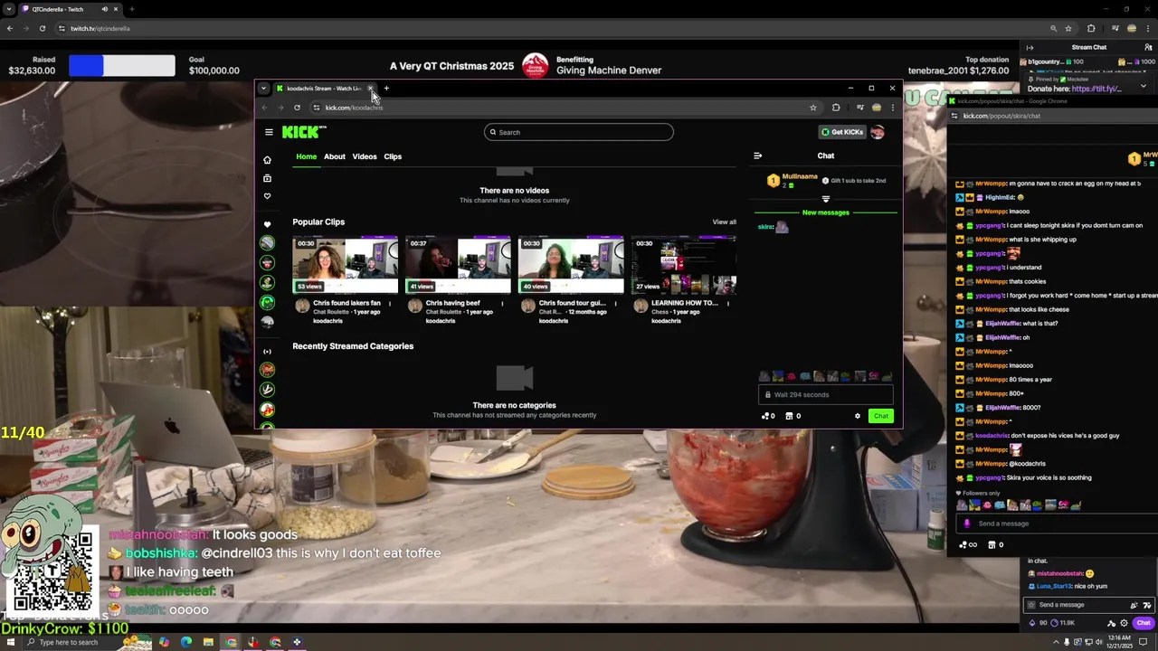Bookmark the kick.com page with star

(x=813, y=108)
